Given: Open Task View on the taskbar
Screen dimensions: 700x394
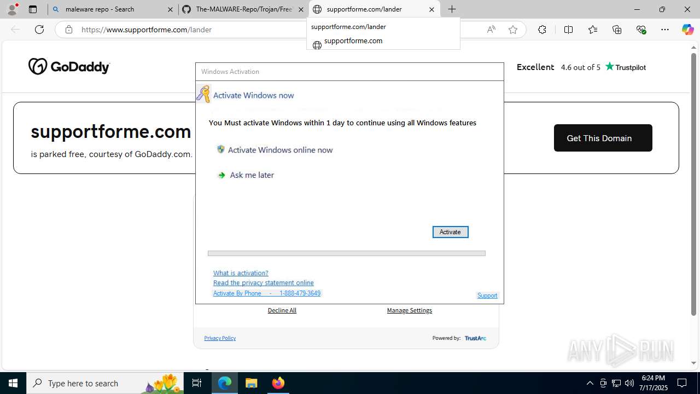Looking at the screenshot, I should (197, 383).
